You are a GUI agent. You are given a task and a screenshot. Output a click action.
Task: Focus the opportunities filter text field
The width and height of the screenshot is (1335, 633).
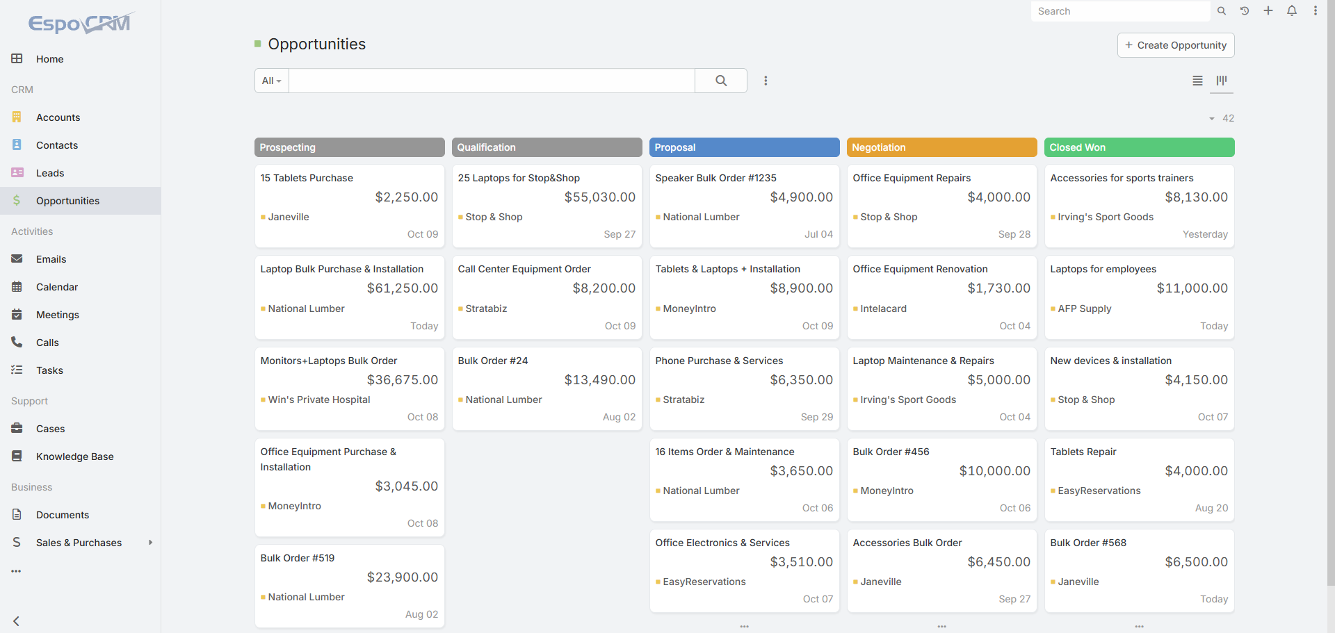pyautogui.click(x=492, y=81)
